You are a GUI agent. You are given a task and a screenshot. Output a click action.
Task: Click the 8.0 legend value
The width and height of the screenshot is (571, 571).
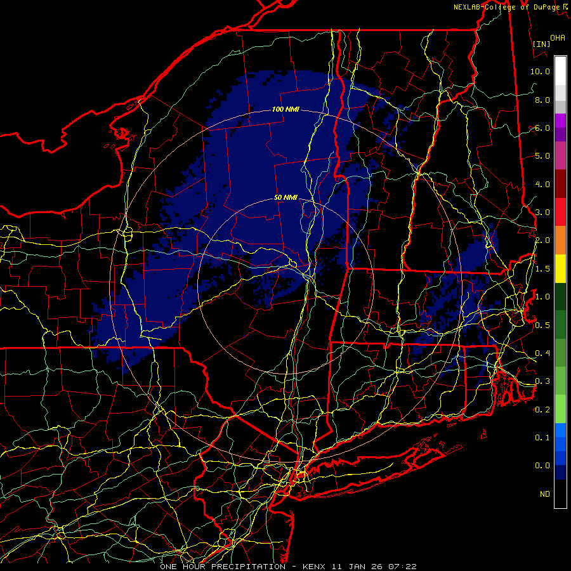tap(542, 100)
